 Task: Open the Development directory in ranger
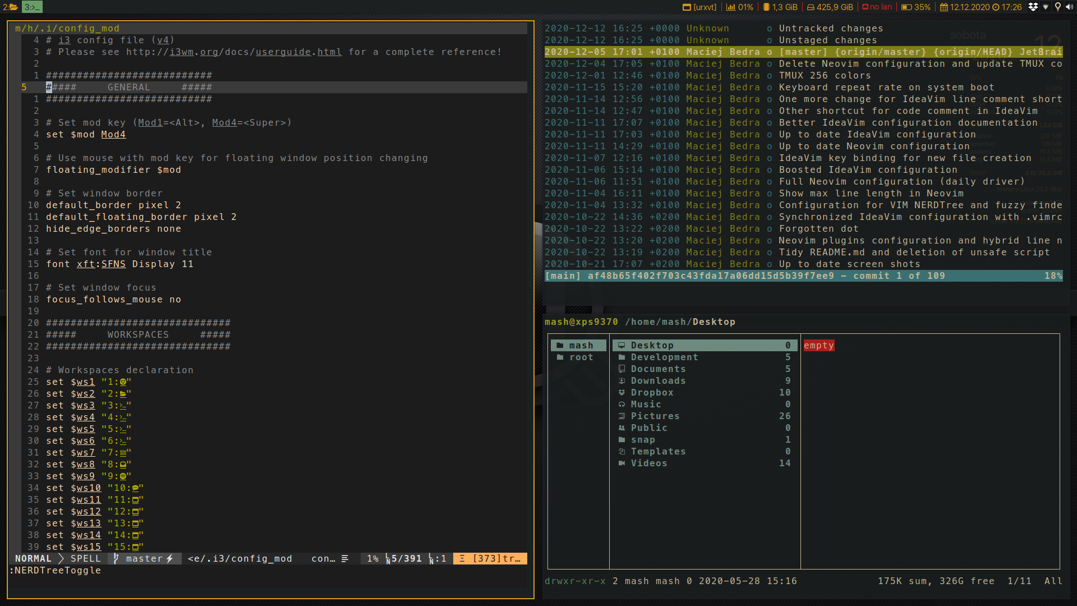(664, 357)
